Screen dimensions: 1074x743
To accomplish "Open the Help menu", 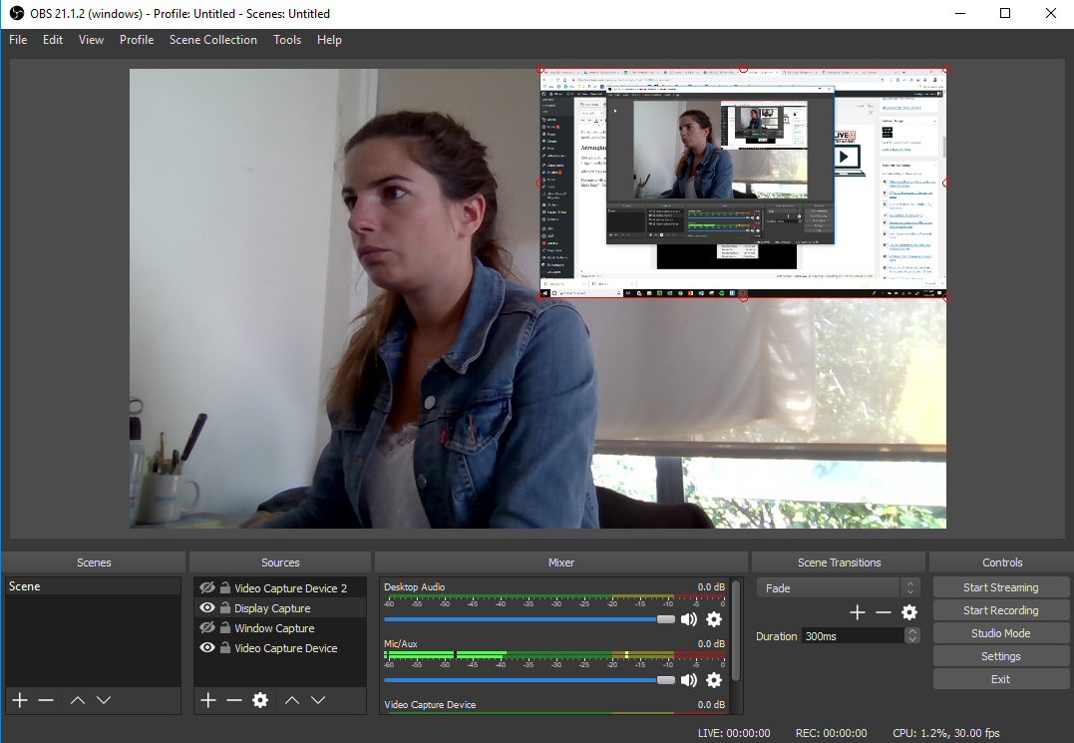I will click(x=329, y=40).
